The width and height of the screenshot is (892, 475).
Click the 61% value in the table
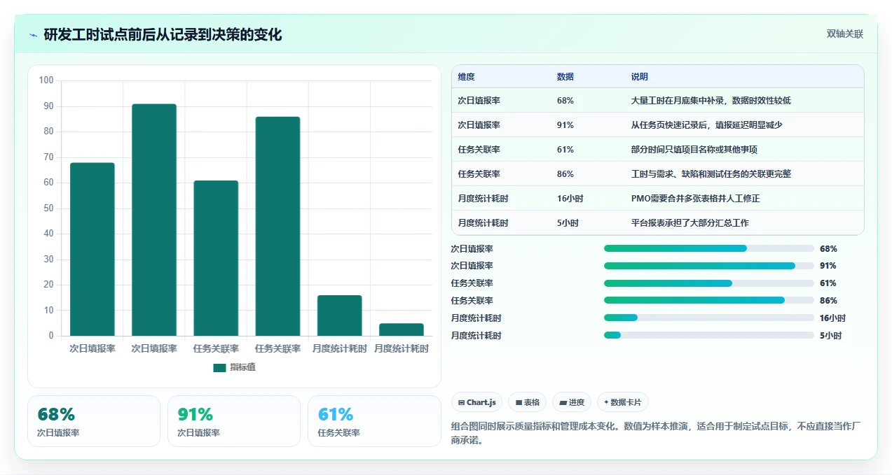[x=565, y=150]
